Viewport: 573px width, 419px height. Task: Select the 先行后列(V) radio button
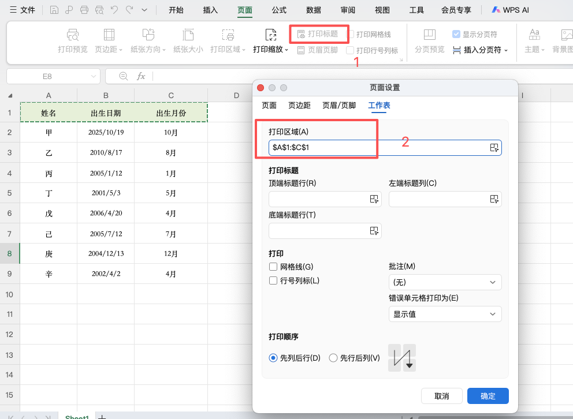[x=333, y=358]
